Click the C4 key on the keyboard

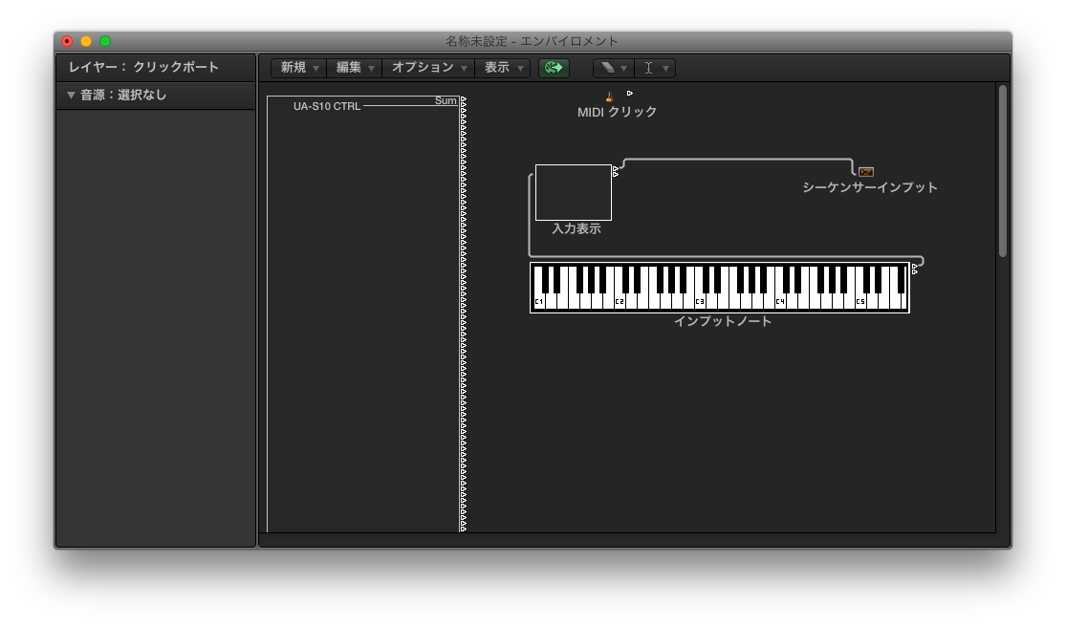point(780,300)
